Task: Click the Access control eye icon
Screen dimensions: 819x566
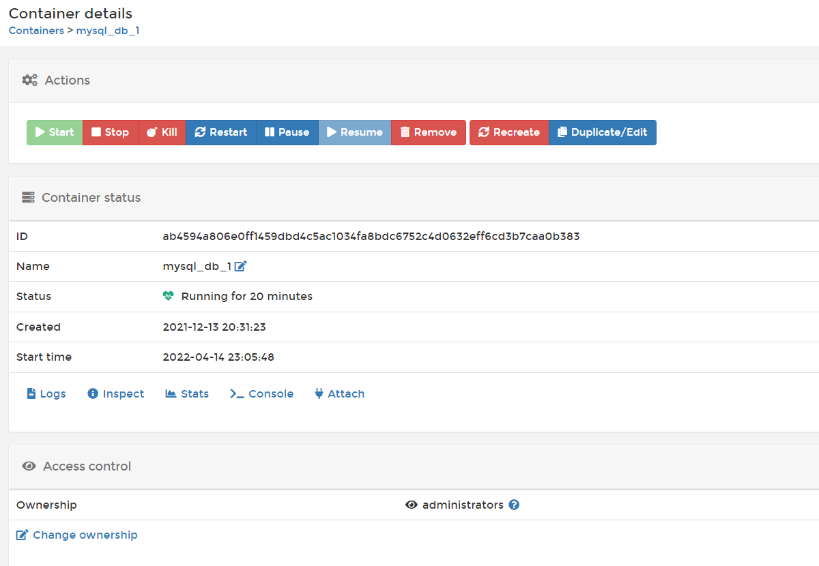Action: point(29,466)
